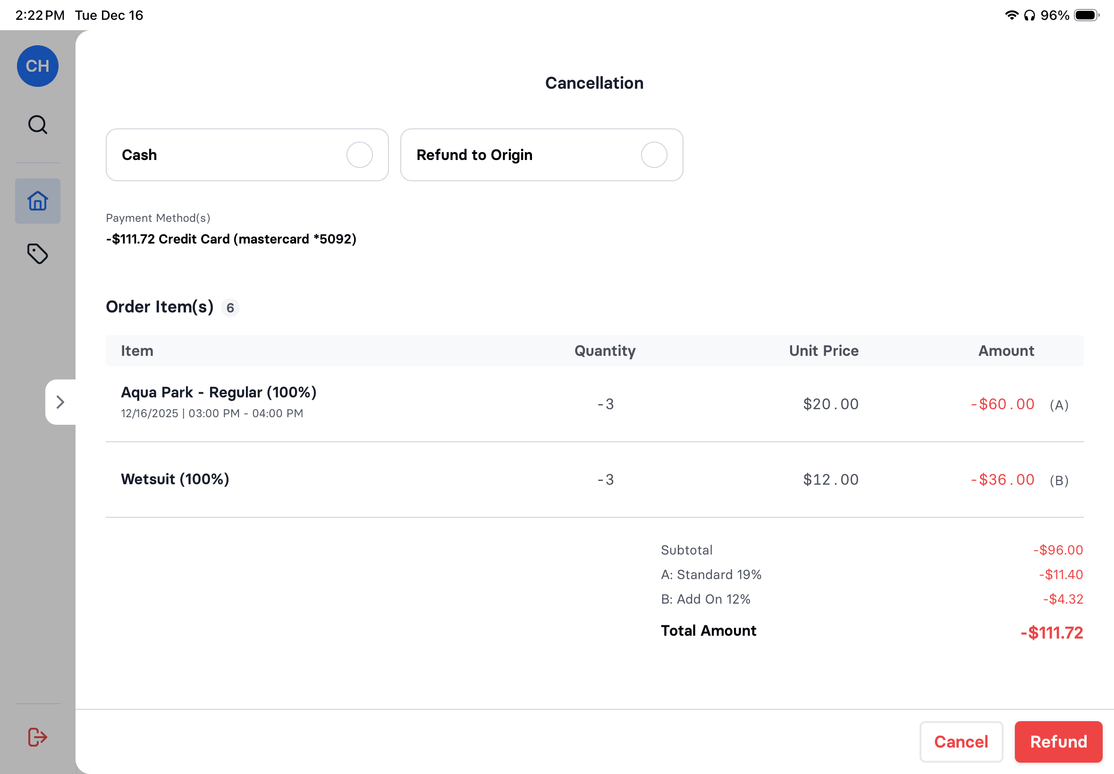1114x774 pixels.
Task: Click the headphones icon in status bar
Action: click(x=1029, y=15)
